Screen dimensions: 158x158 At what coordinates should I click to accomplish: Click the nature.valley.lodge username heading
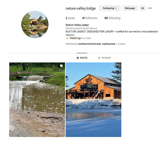pyautogui.click(x=81, y=8)
